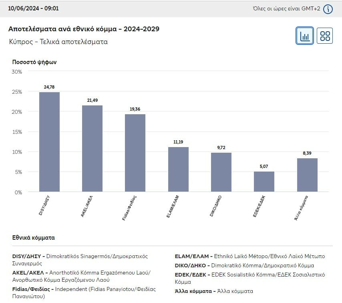Click the 5,07 value label

click(x=264, y=167)
